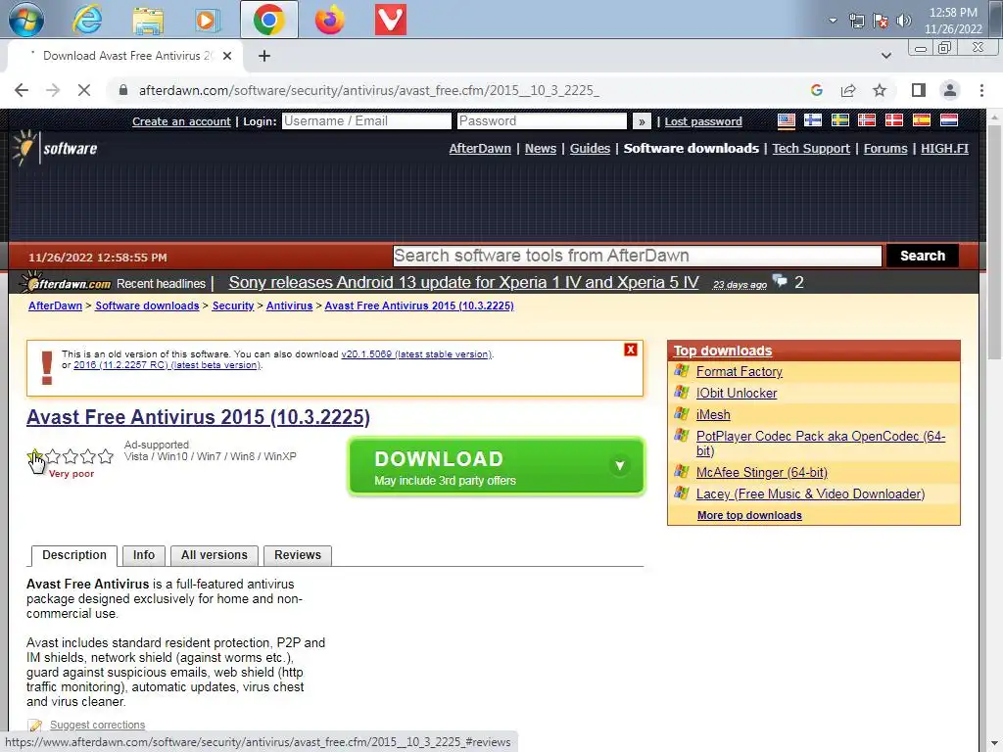Click More top downloads link
This screenshot has height=752, width=1003.
749,515
